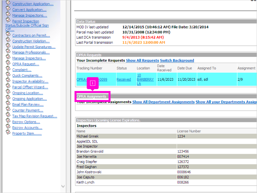Click the checklist icon beside Complaint
The height and width of the screenshot is (193, 257).
(8, 69)
